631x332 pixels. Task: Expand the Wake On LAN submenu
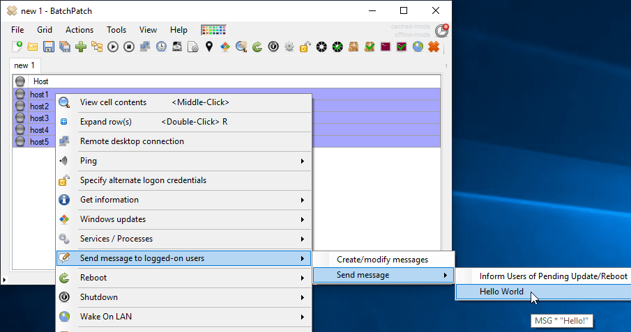point(184,317)
